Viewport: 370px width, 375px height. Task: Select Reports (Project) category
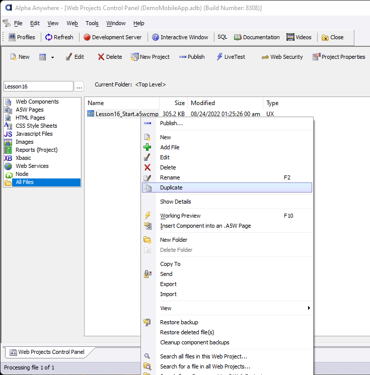coord(36,150)
